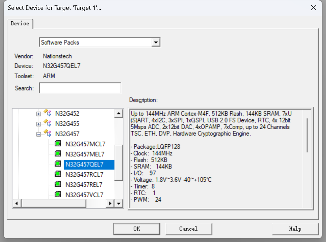
Task: Click the device tree vertical scrollbar thumb
Action: (x=119, y=163)
